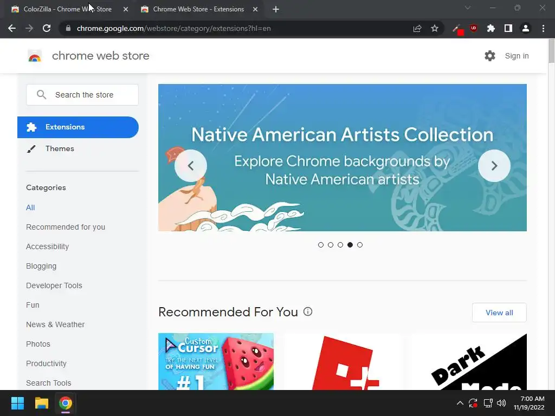Open the Extensions puzzle menu
555x416 pixels.
491,28
